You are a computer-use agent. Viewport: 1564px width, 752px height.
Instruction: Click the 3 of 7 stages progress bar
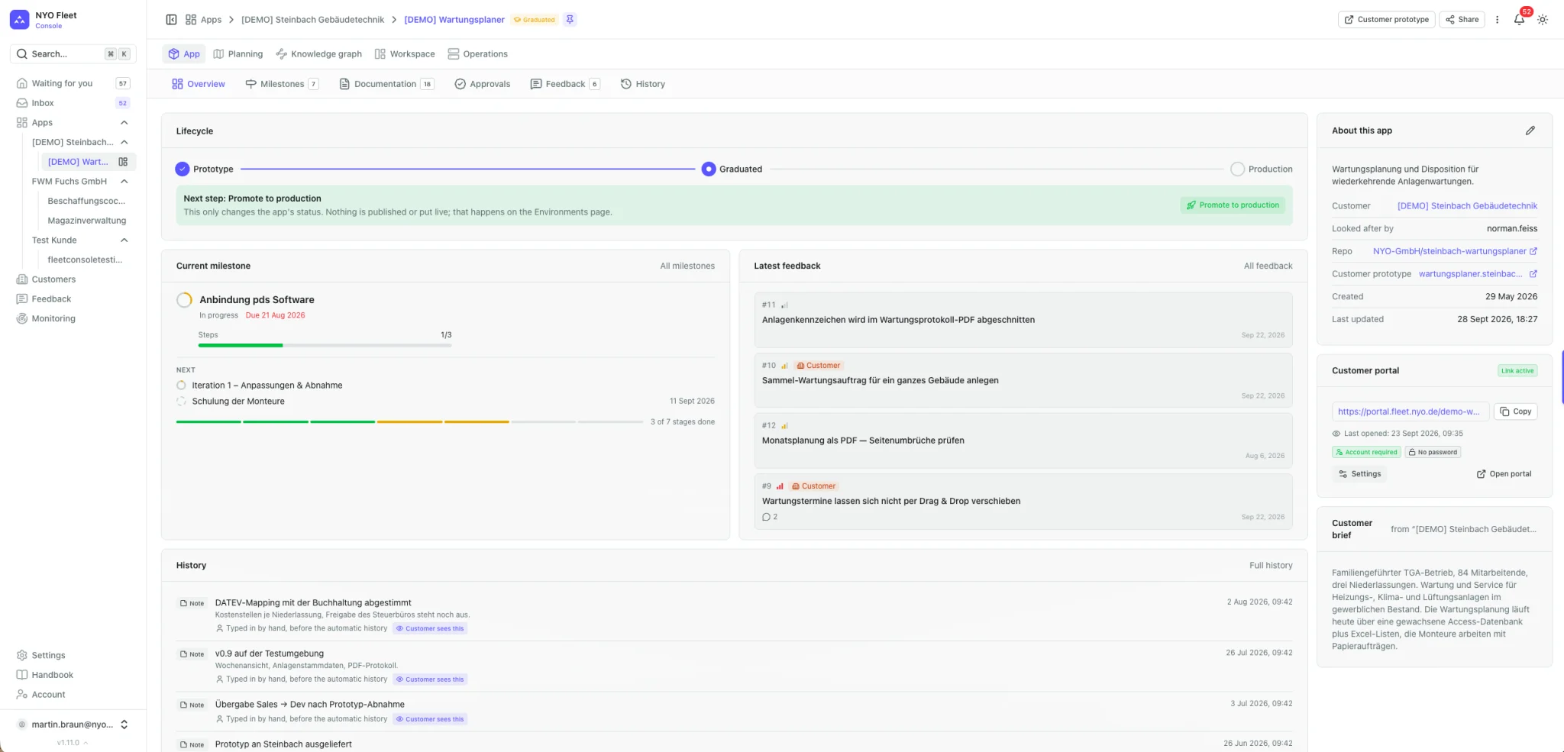(409, 421)
